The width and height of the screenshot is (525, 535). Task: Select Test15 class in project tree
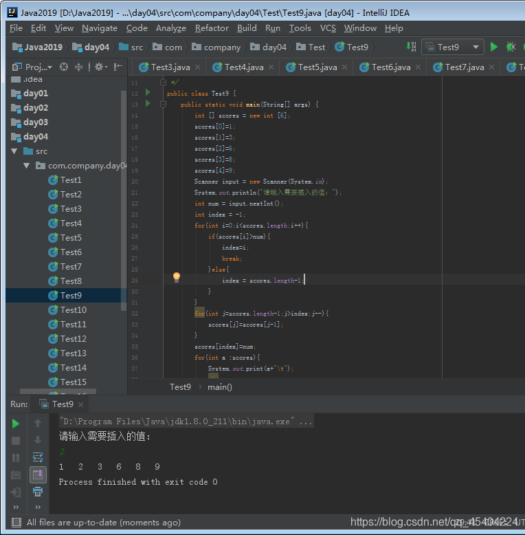coord(67,382)
